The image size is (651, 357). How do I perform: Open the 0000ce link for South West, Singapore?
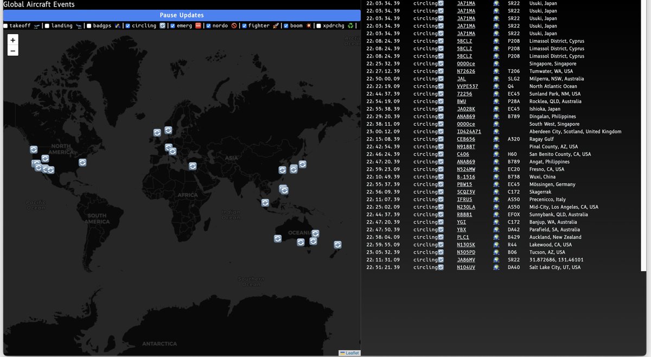[x=466, y=124]
